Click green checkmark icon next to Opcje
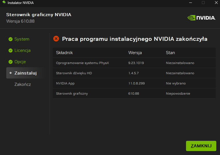220x155 pixels. click(x=10, y=62)
